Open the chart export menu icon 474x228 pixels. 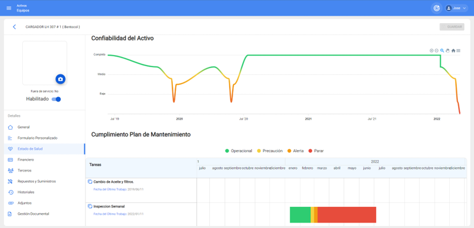point(459,50)
